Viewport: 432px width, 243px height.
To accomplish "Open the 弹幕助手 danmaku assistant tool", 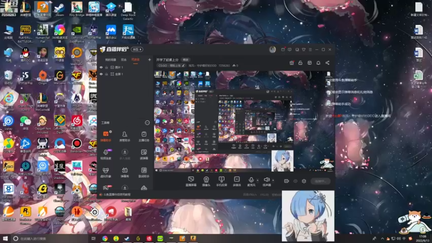I will click(x=106, y=137).
